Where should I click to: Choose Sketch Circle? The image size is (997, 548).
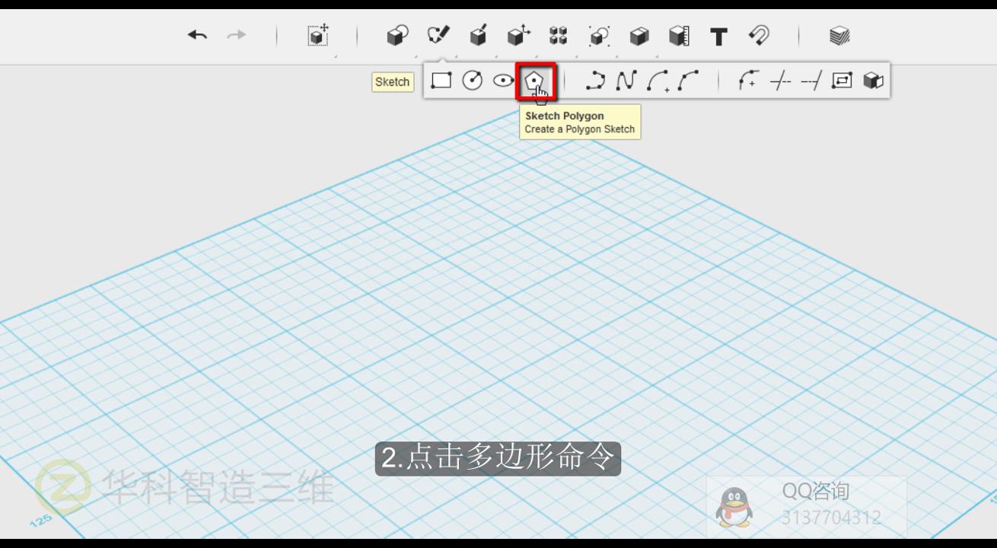tap(473, 81)
